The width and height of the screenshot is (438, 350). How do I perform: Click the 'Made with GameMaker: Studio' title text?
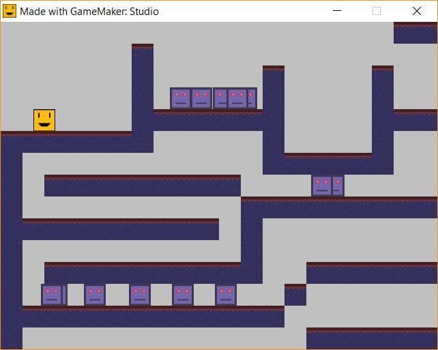89,12
